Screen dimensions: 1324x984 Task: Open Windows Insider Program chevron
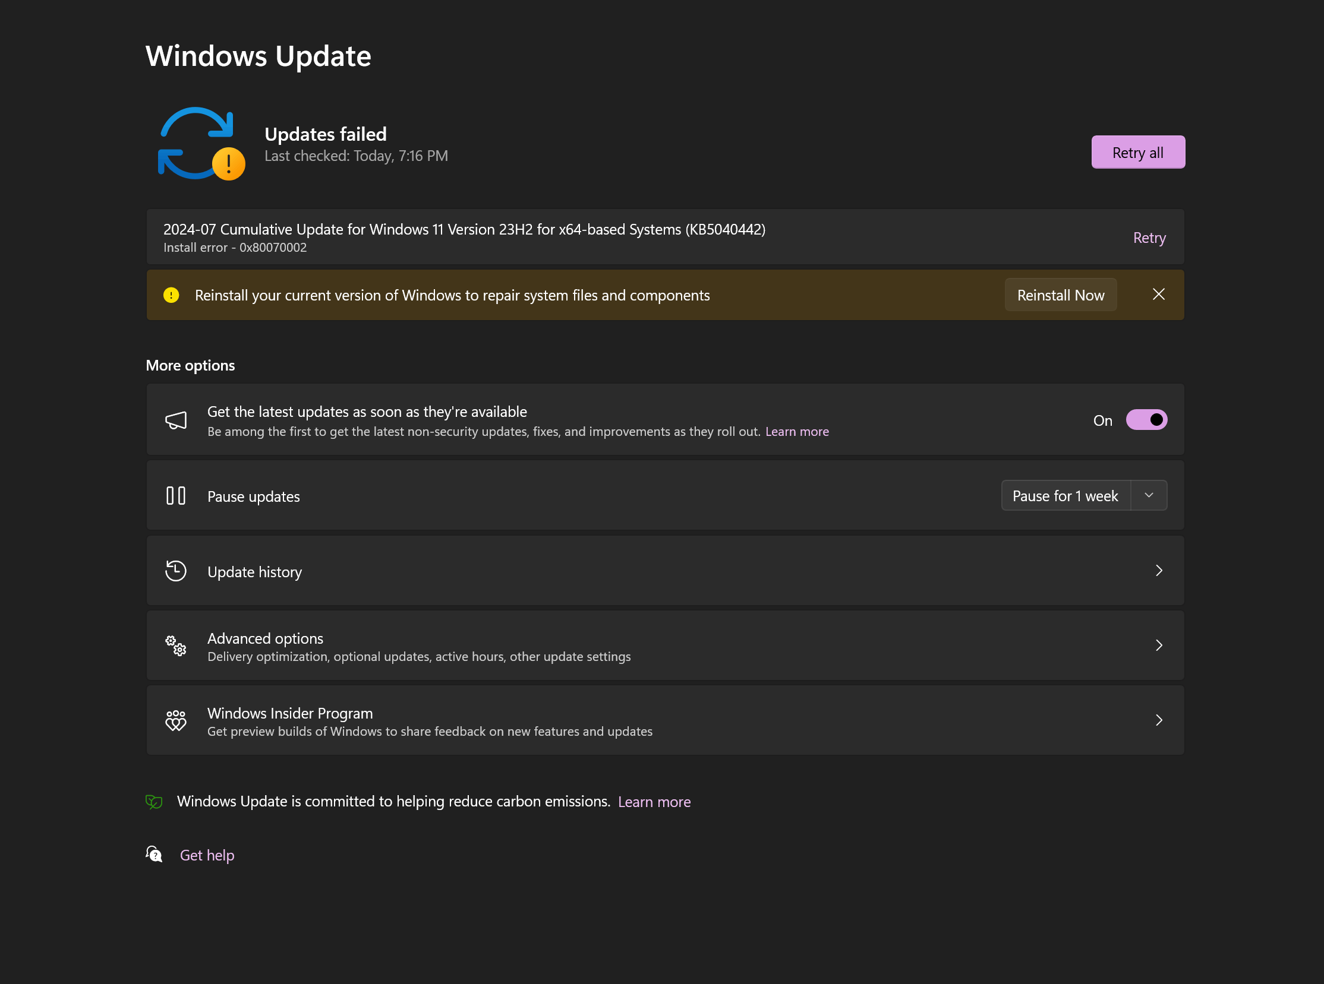click(x=1158, y=720)
